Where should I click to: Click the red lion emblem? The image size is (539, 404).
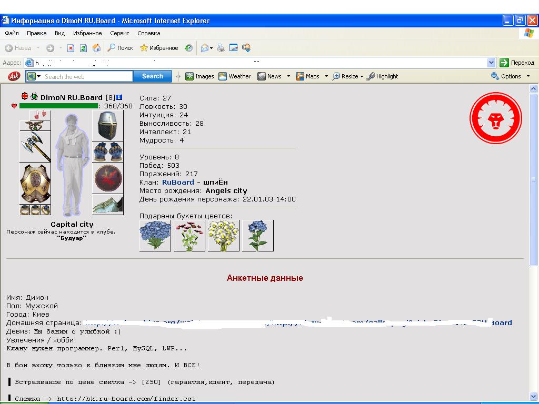click(496, 118)
